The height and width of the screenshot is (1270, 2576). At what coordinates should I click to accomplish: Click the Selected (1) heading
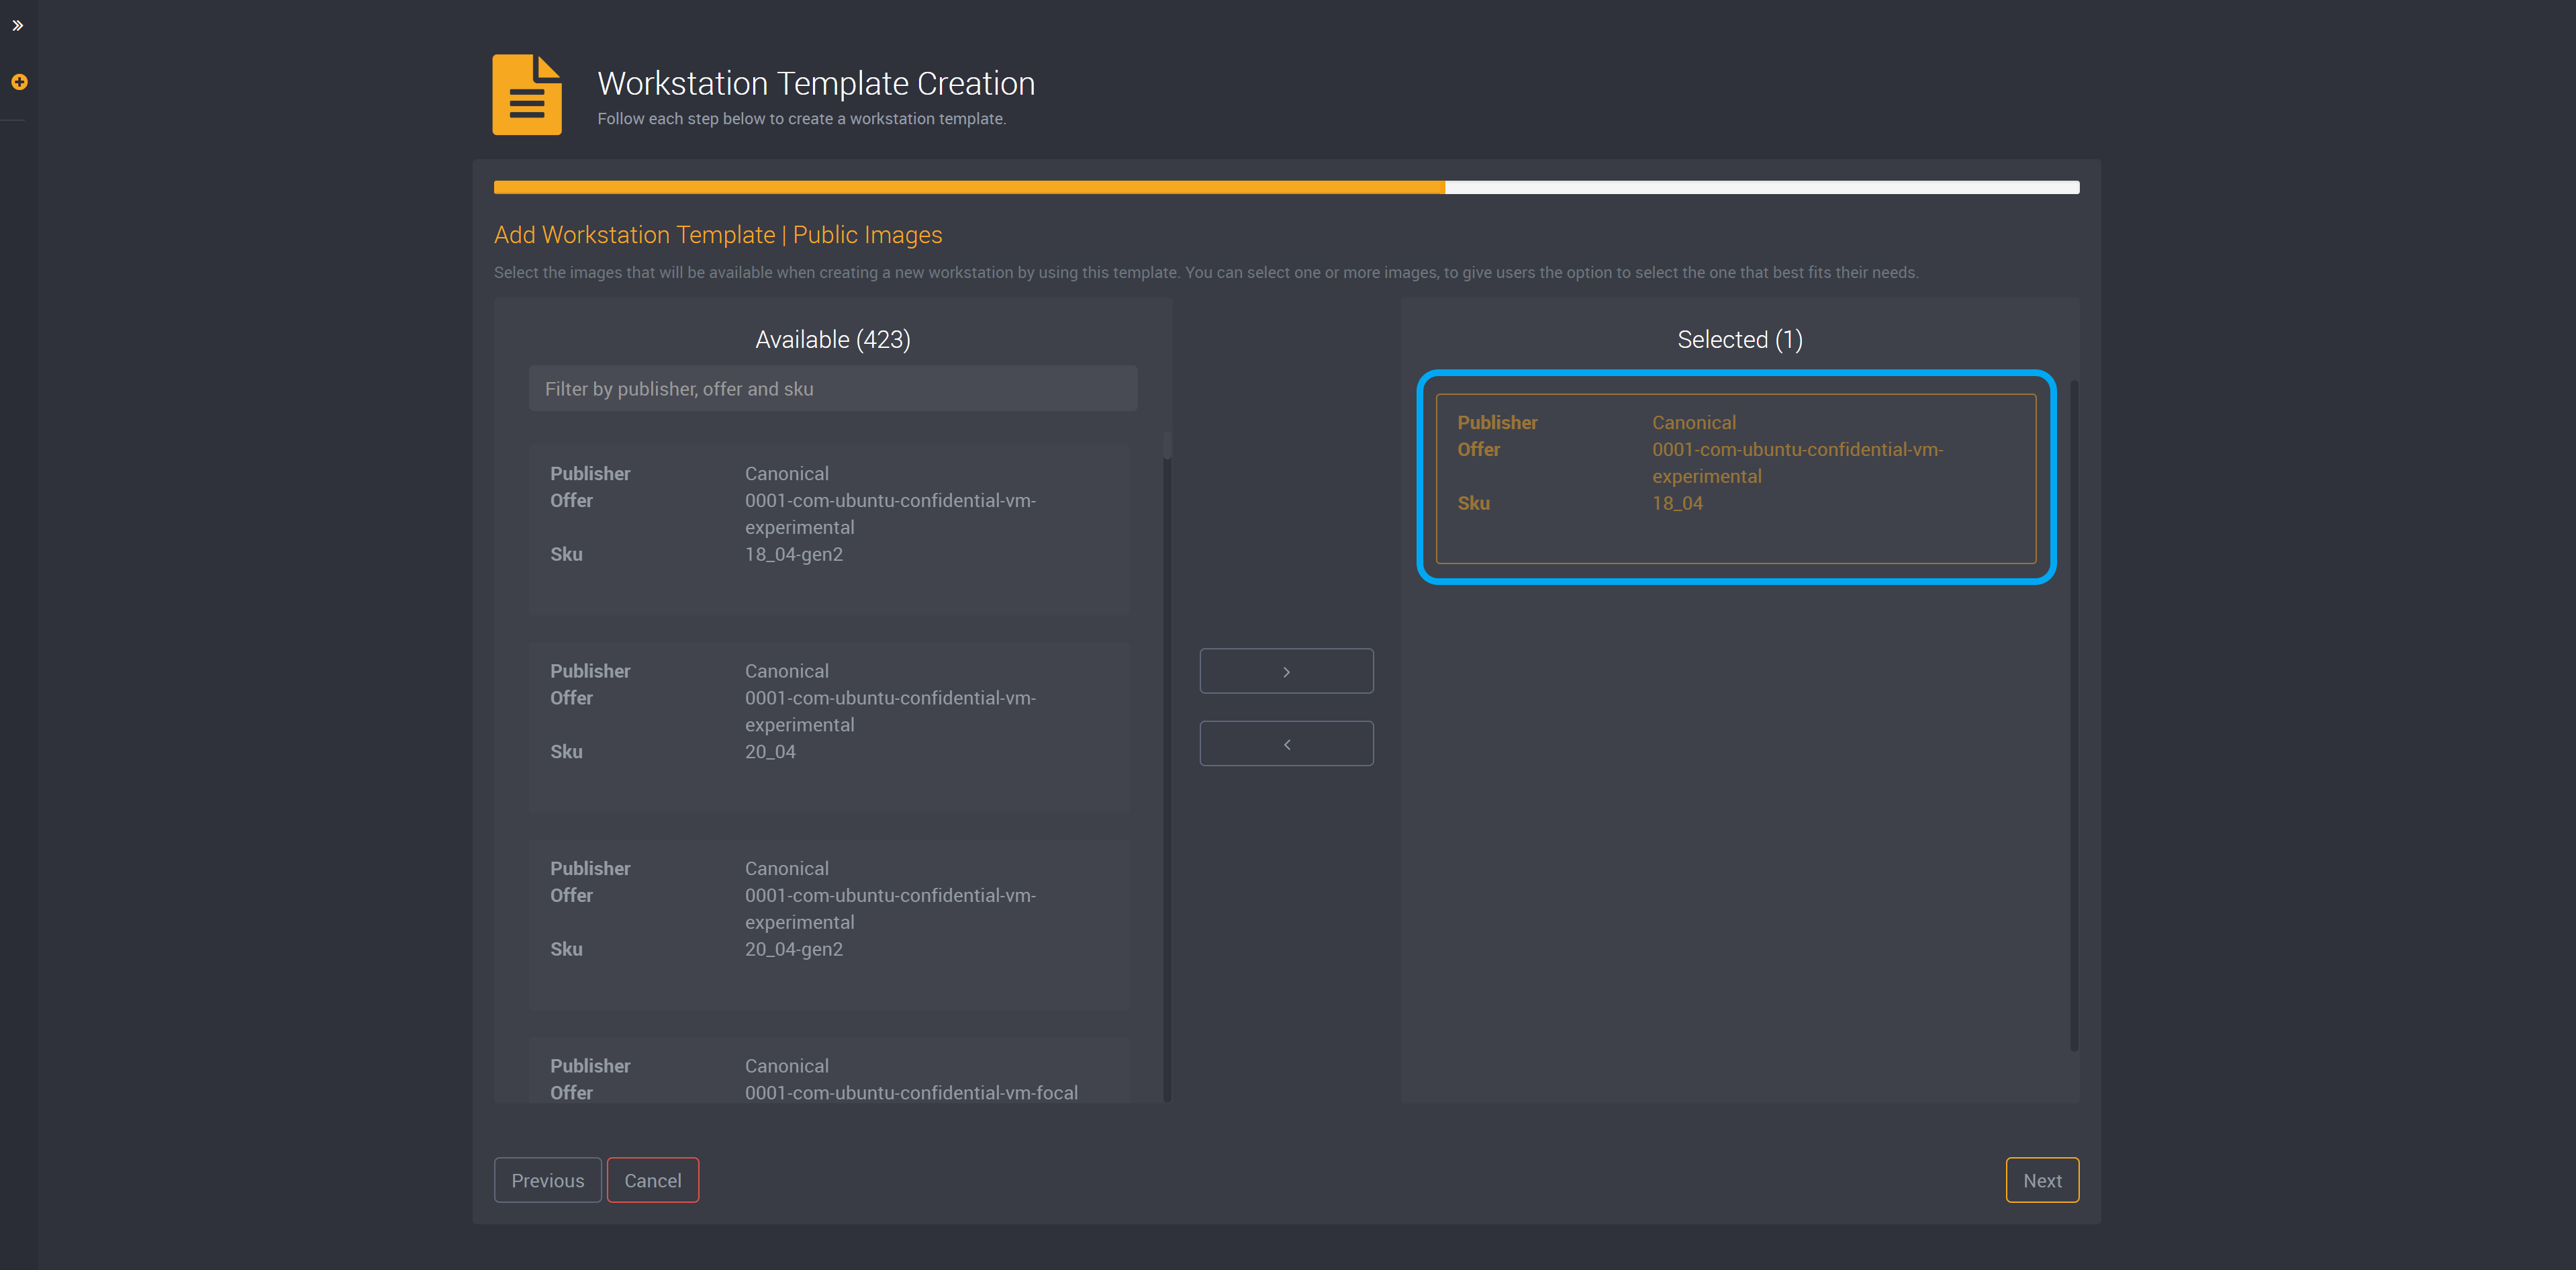pos(1740,340)
